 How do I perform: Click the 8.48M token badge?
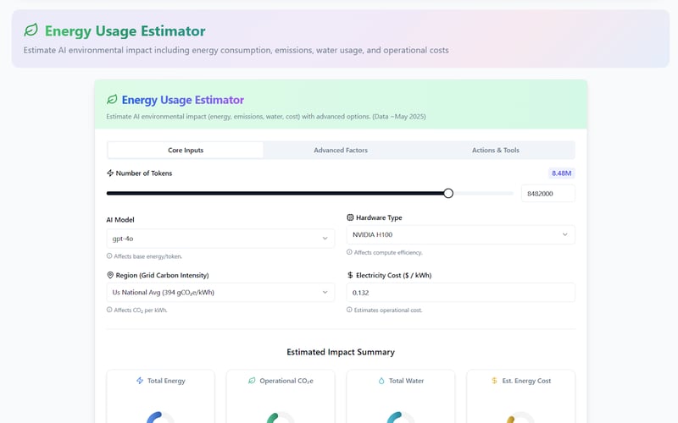click(561, 173)
